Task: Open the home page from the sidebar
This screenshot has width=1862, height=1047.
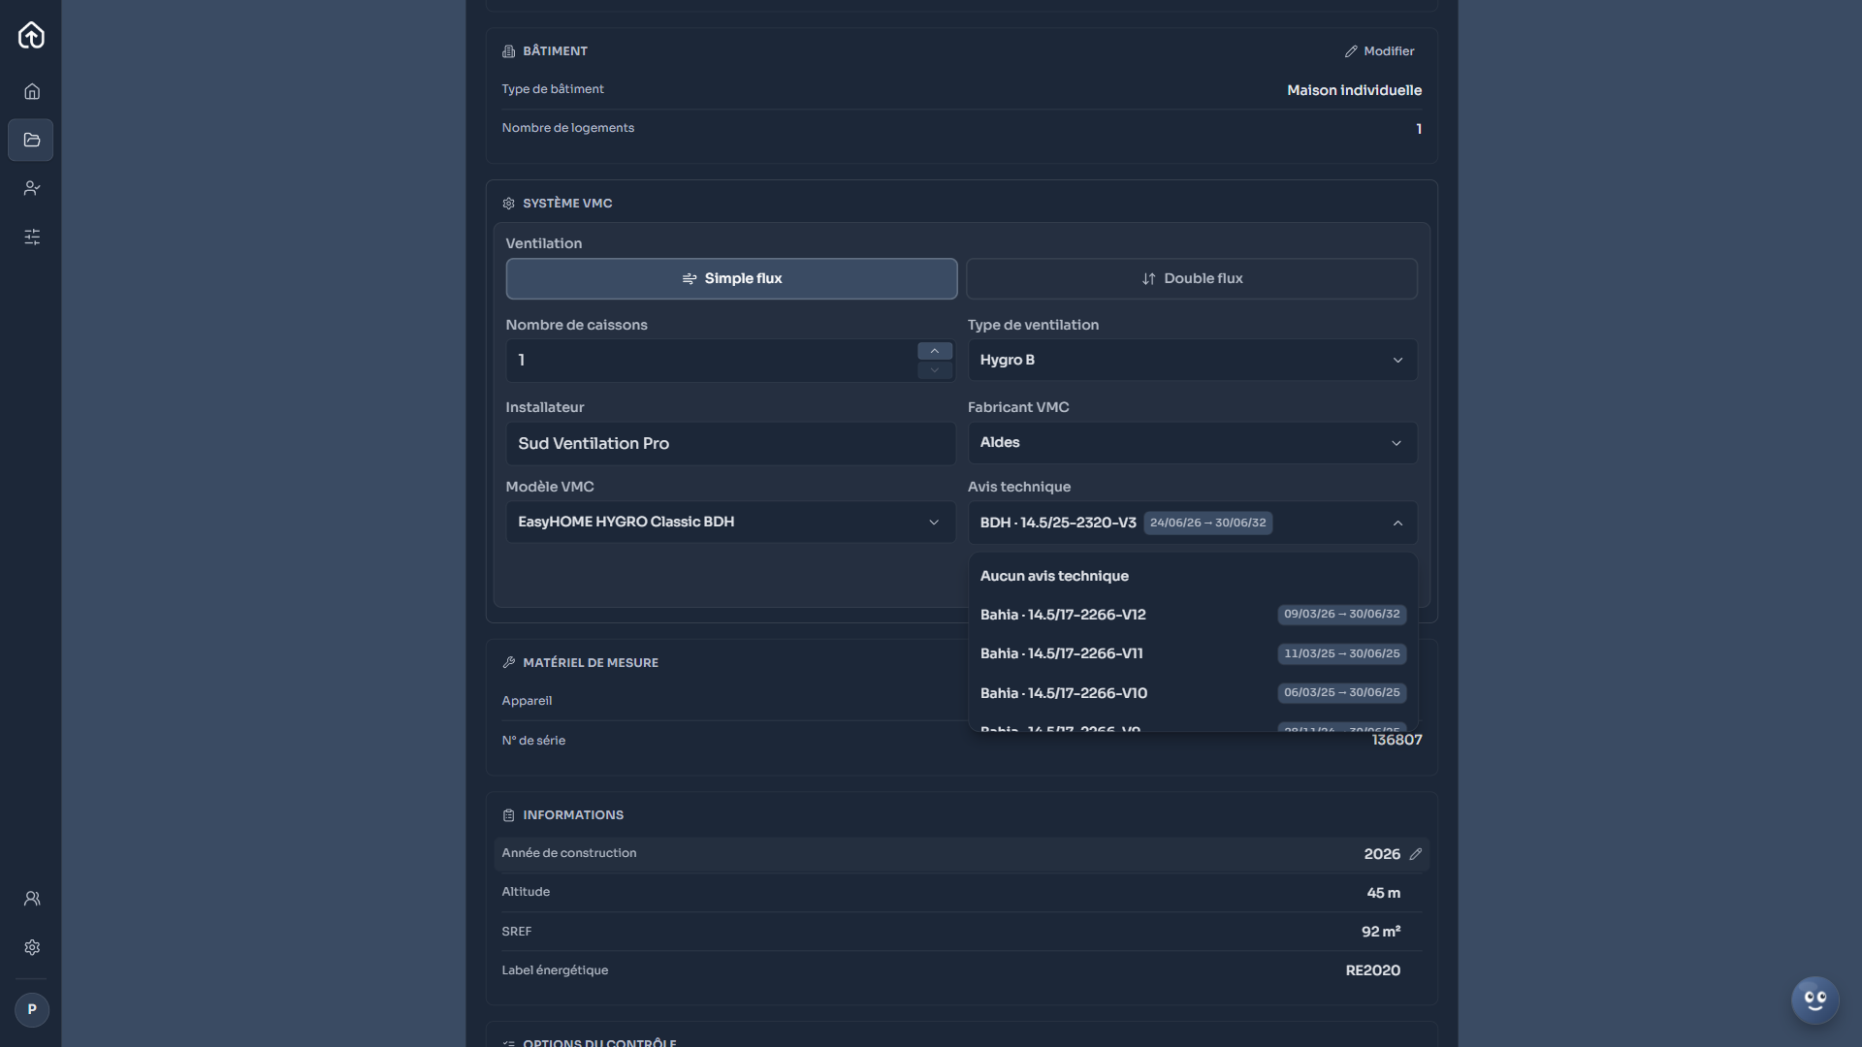Action: pos(32,91)
